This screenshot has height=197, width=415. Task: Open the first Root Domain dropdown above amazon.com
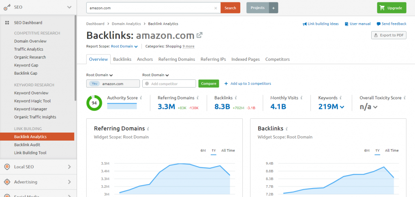(x=100, y=75)
